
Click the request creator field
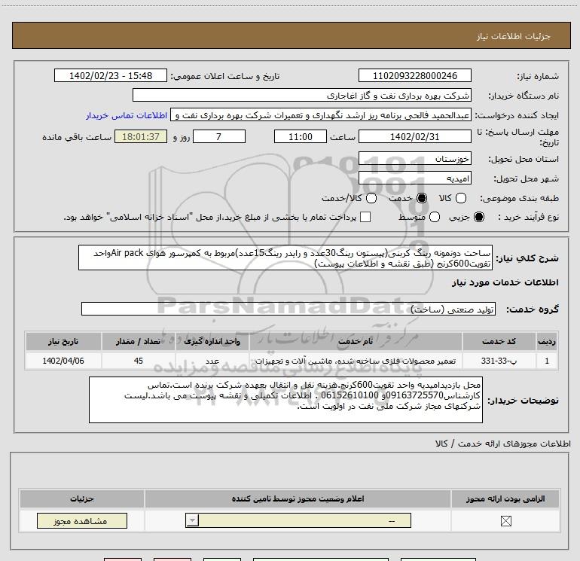click(x=321, y=115)
